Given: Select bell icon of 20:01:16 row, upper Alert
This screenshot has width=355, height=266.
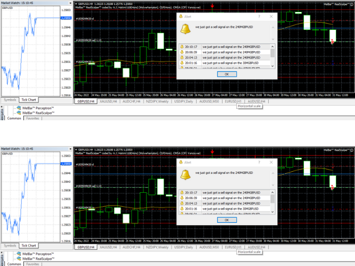Looking at the screenshot, I should coord(182,63).
